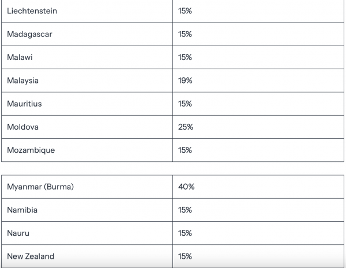Image resolution: width=346 pixels, height=268 pixels.
Task: Select the Mozambique row label
Action: click(x=31, y=150)
